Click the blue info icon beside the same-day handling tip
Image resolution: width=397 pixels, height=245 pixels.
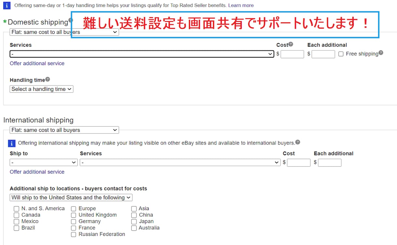click(x=7, y=5)
